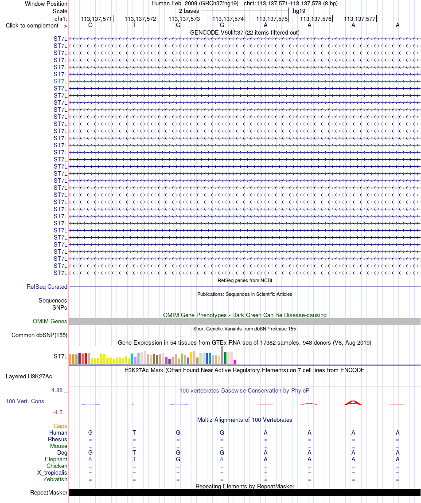Image resolution: width=421 pixels, height=503 pixels.
Task: Click position label 113,137,577 on the ruler
Action: click(359, 19)
